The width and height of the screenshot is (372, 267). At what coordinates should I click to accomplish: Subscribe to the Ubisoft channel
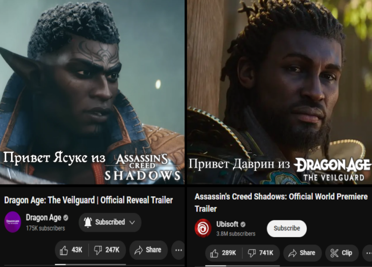point(287,228)
